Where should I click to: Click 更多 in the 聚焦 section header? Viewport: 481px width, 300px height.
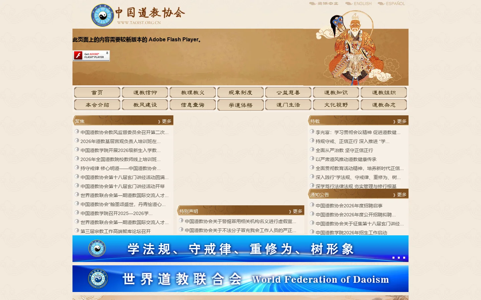pyautogui.click(x=165, y=121)
